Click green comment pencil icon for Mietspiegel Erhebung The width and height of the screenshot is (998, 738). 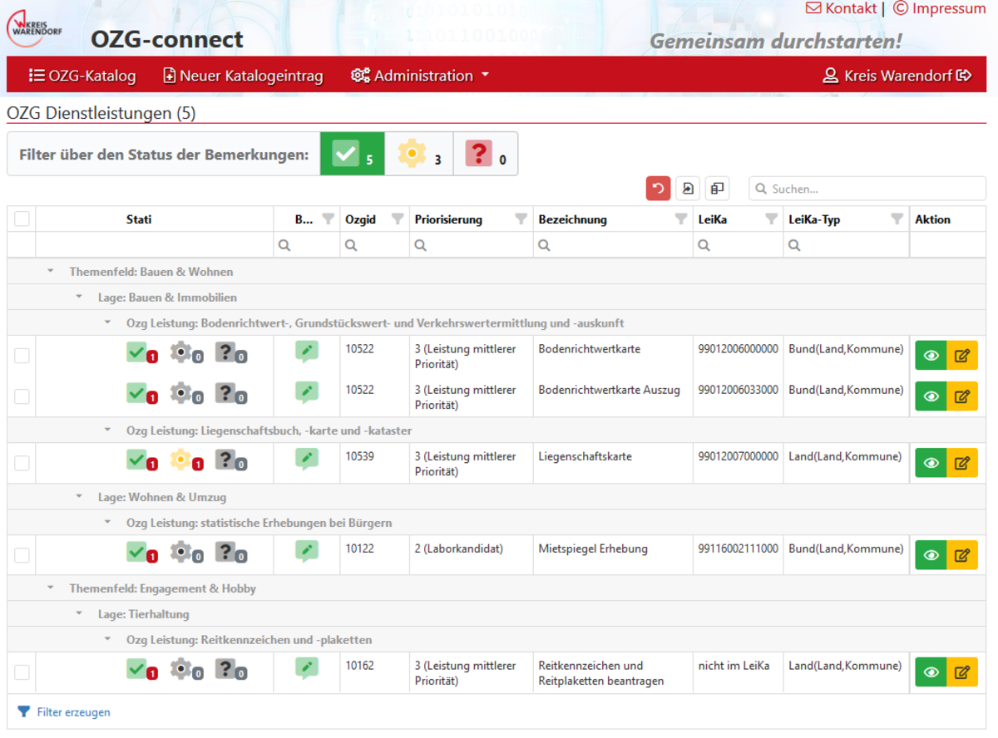[307, 552]
